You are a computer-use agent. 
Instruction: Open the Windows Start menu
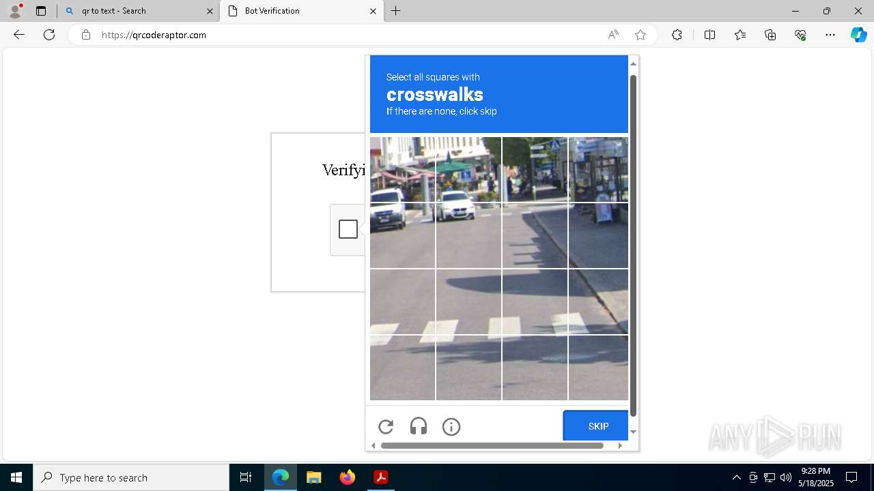(x=16, y=477)
